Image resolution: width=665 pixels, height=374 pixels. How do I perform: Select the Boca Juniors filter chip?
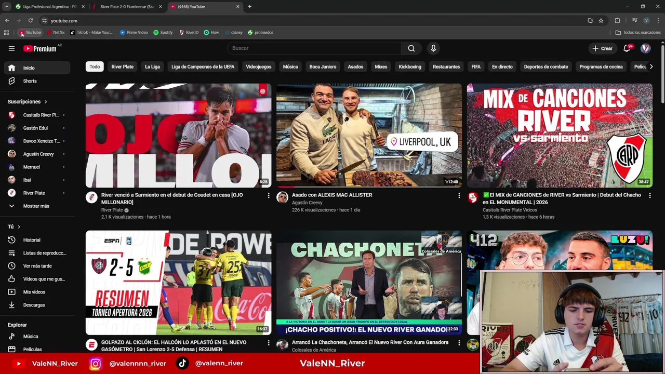coord(323,66)
